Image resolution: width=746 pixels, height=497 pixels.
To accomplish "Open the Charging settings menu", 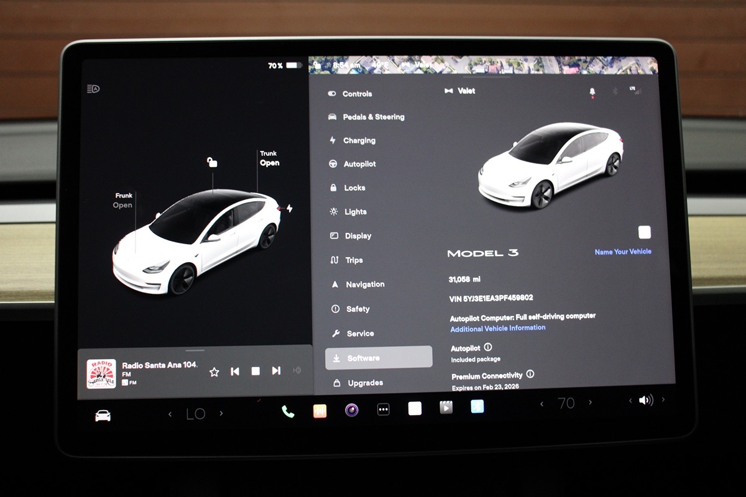I will tap(359, 140).
